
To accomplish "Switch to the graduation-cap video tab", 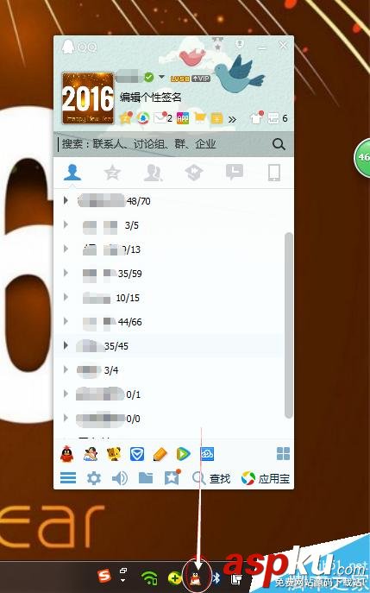I will (194, 173).
